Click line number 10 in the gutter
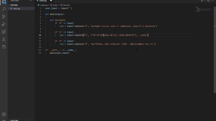This screenshot has width=216, height=121. [x=40, y=35]
